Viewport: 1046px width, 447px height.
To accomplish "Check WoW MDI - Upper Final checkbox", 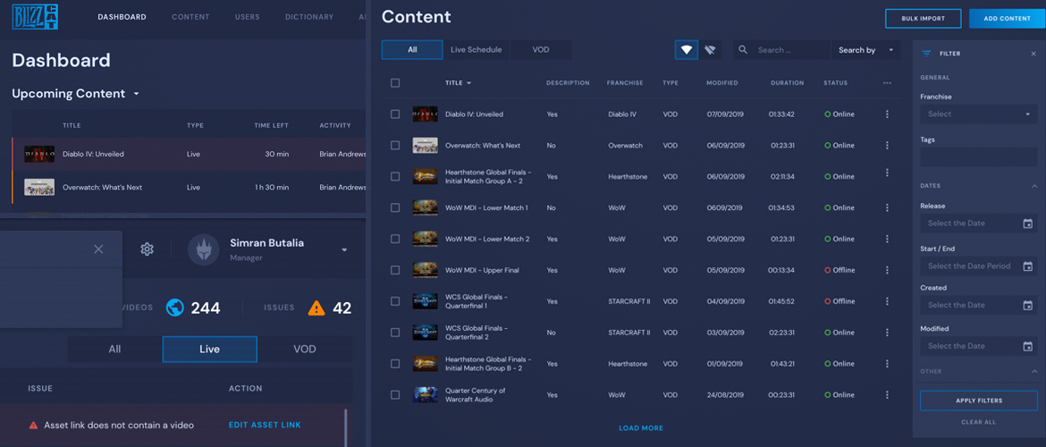I will pyautogui.click(x=395, y=270).
